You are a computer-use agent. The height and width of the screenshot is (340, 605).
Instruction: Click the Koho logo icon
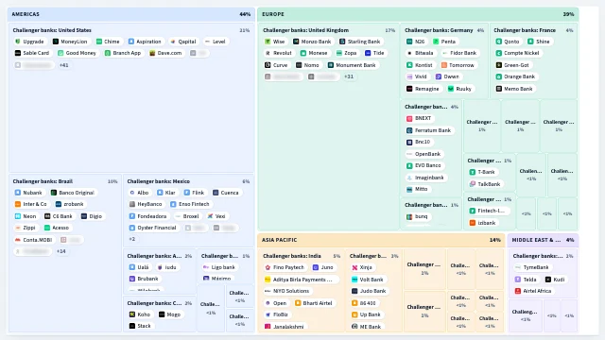point(132,314)
